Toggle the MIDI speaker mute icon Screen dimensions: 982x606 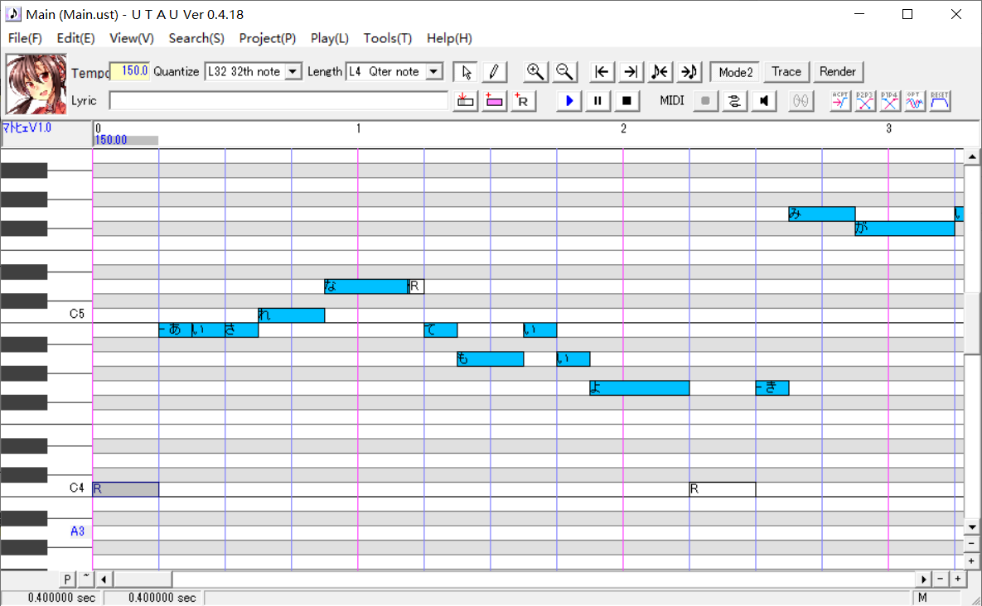pos(763,101)
